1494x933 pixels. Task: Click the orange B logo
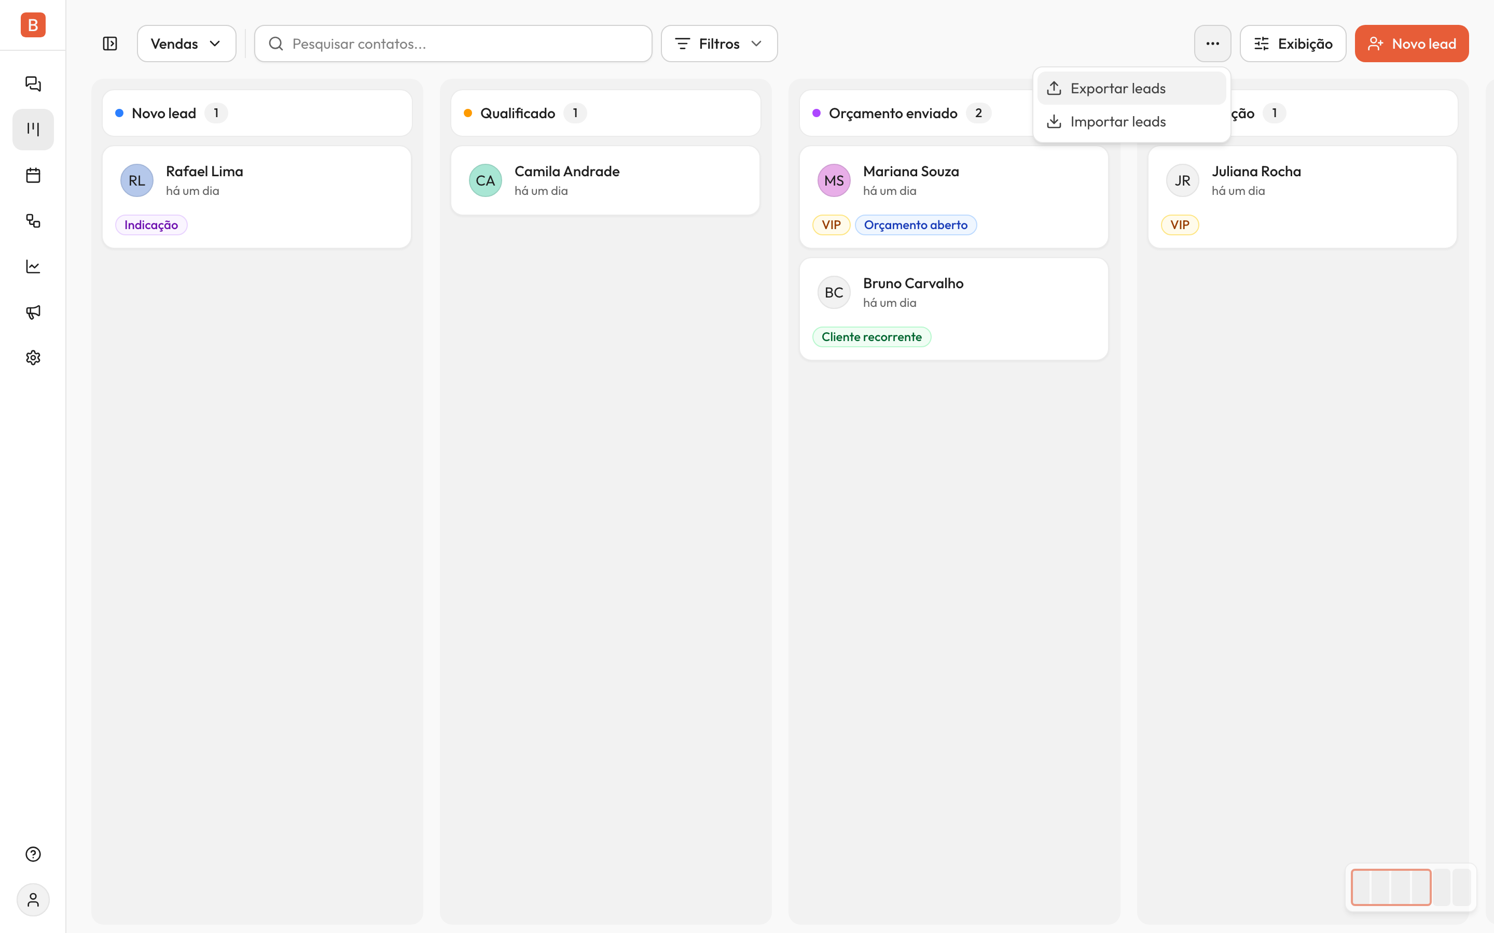[x=33, y=25]
